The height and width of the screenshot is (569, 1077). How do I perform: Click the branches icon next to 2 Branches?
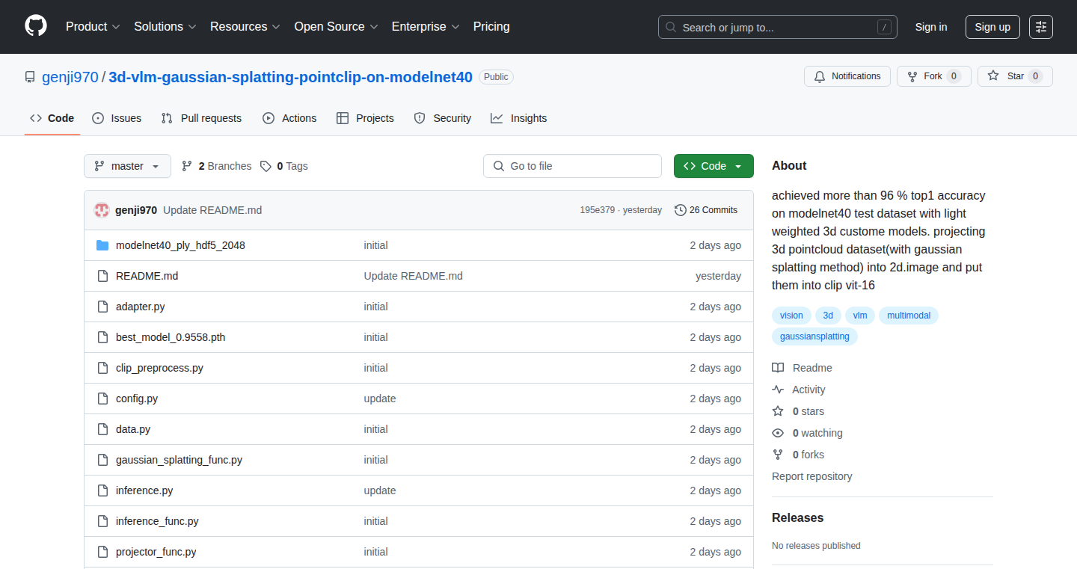click(x=187, y=166)
